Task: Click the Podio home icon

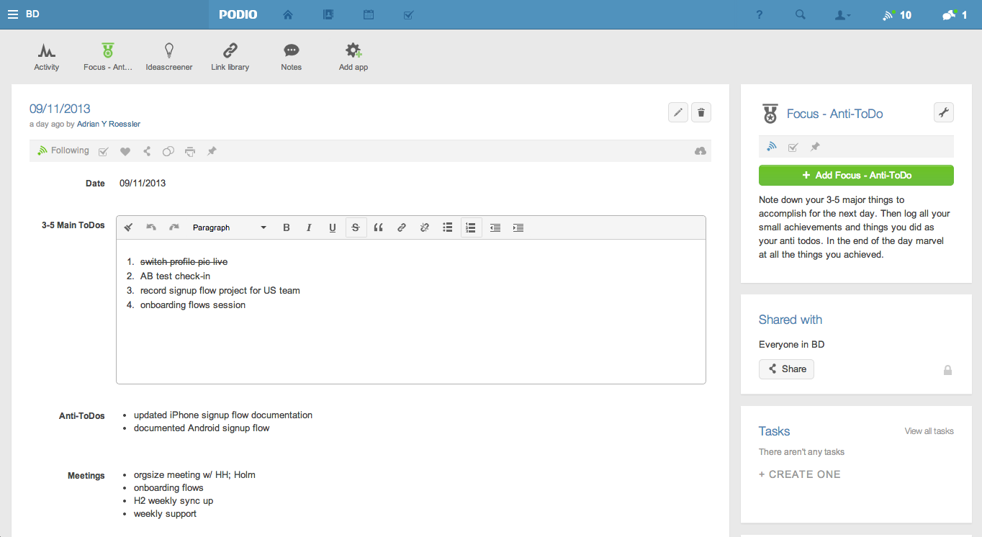Action: point(288,14)
